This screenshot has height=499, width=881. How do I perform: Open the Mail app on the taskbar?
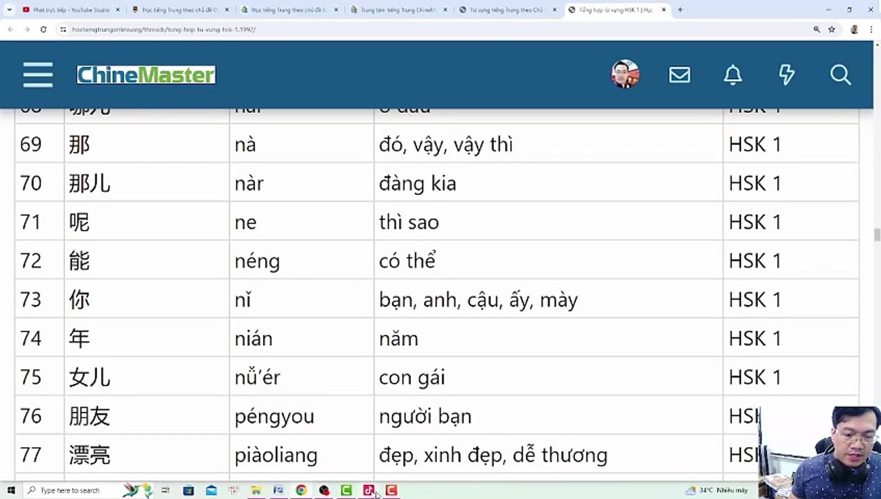click(211, 490)
